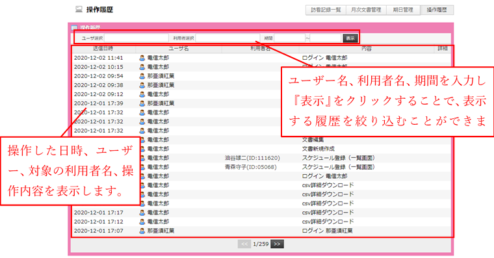Click the << previous page button
This screenshot has height=258, width=494.
coord(244,244)
